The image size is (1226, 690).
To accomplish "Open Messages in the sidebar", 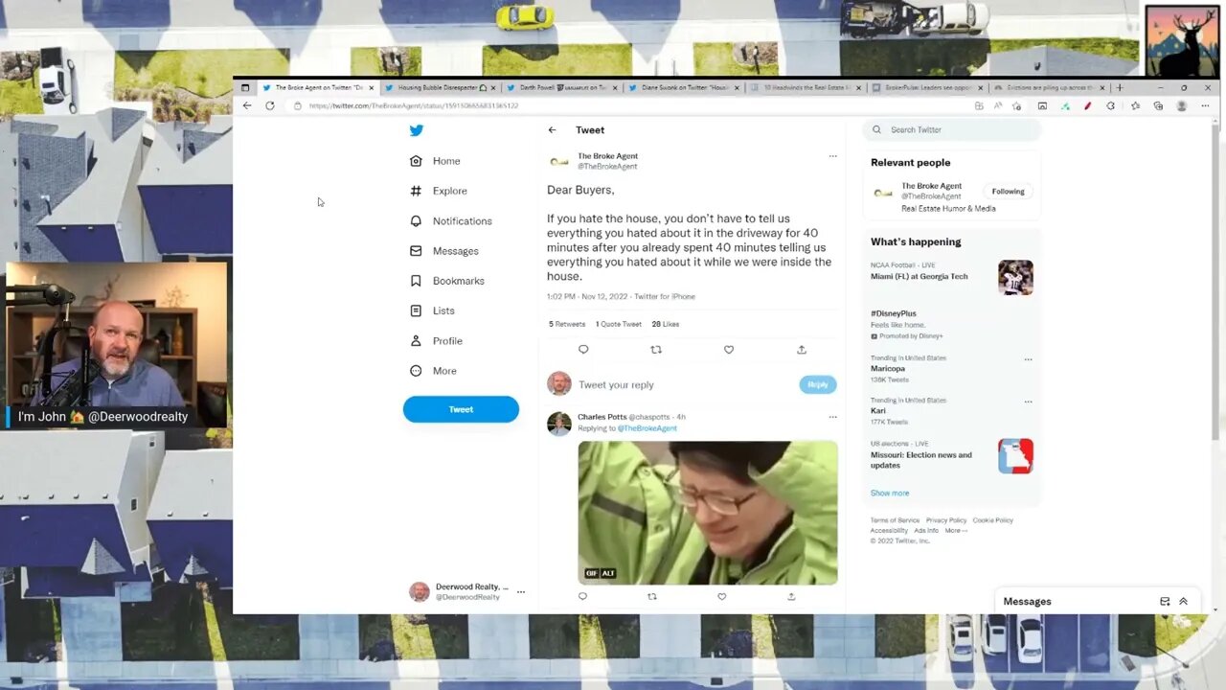I will [444, 251].
